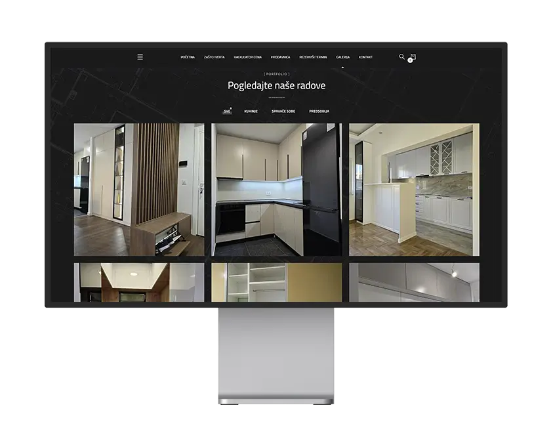This screenshot has height=437, width=553.
Task: Select the Galerija menu item
Action: (x=342, y=57)
